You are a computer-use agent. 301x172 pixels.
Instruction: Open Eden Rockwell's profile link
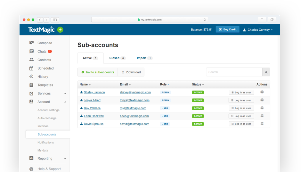pyautogui.click(x=94, y=116)
